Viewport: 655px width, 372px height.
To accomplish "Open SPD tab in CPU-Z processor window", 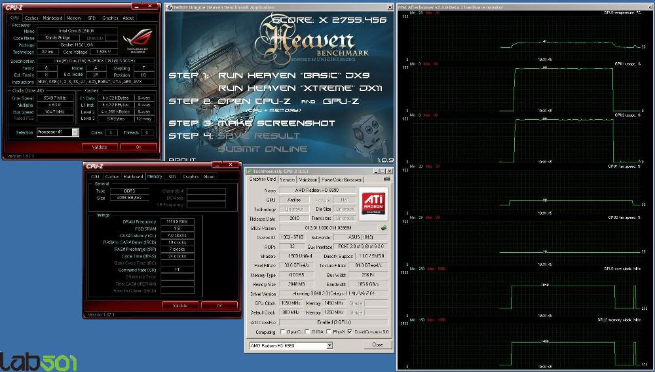I will 92,18.
